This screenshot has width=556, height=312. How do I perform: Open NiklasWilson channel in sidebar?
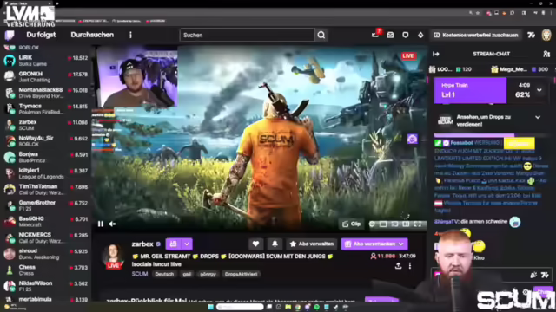46,286
